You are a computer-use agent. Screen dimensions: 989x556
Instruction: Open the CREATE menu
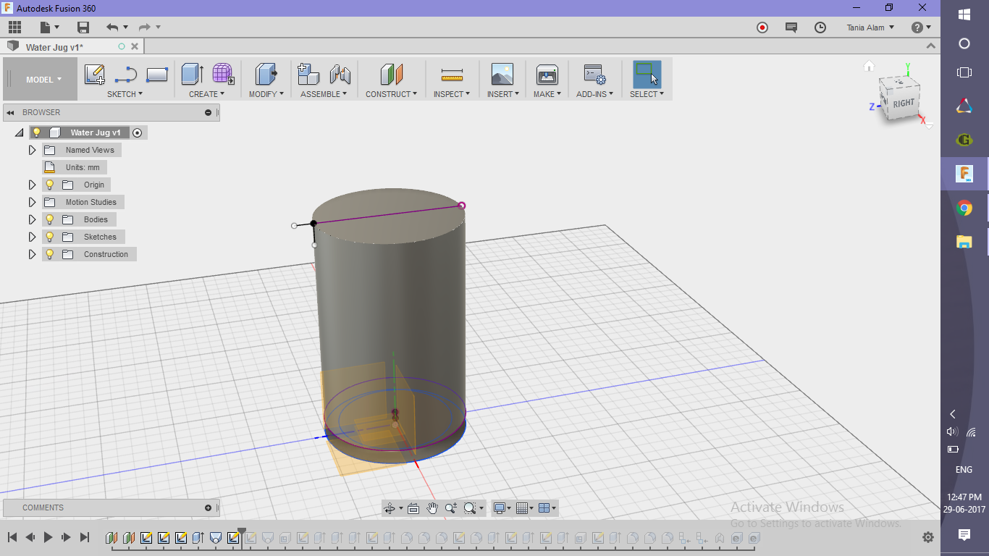pyautogui.click(x=207, y=94)
